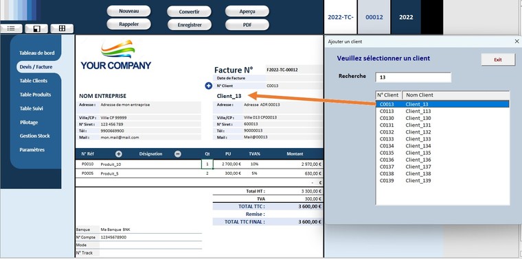Click the Nouveau button
This screenshot has height=259, width=522.
point(128,11)
